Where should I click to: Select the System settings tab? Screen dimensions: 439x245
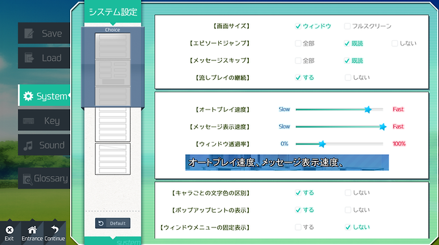click(x=44, y=96)
